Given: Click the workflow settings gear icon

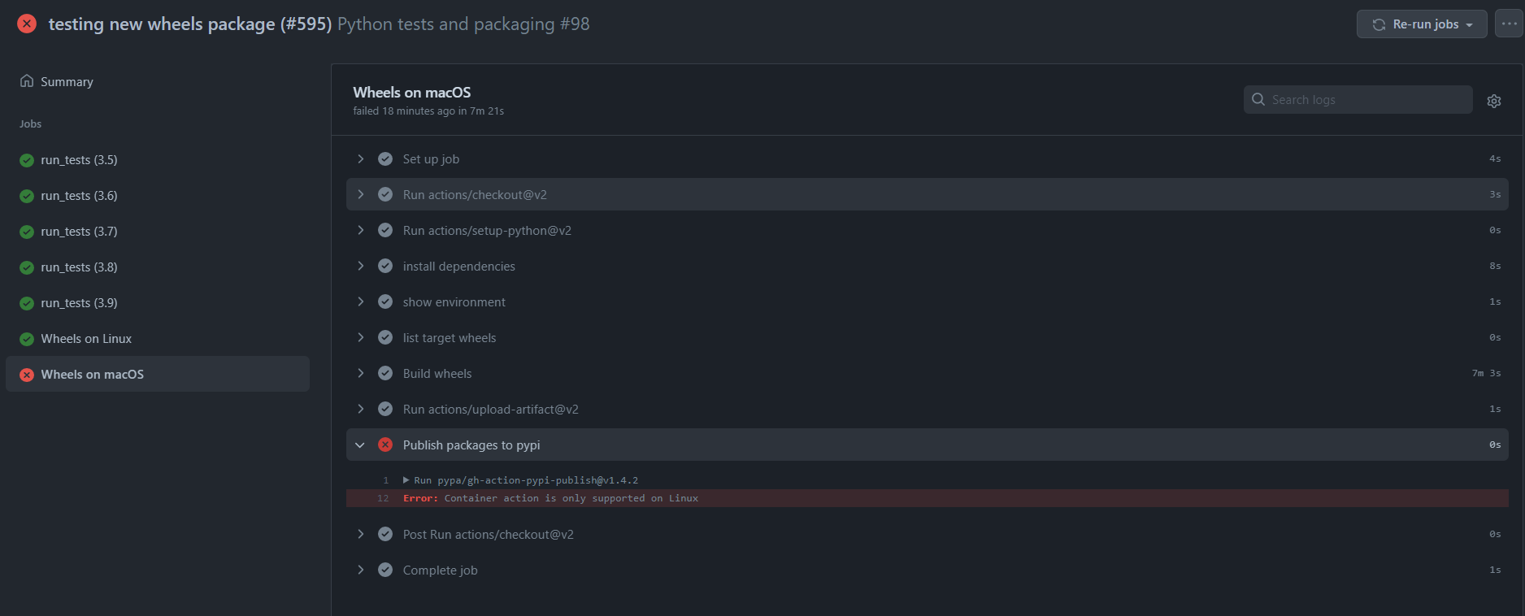Looking at the screenshot, I should click(x=1494, y=100).
